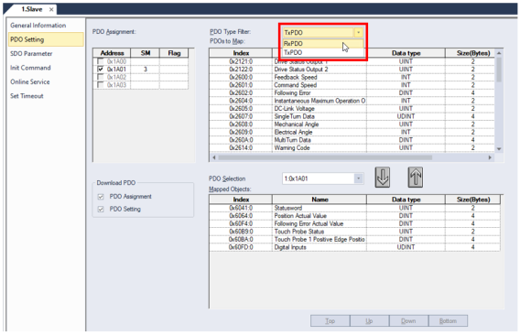Uncheck the 0x1A01 PDO assignment checkbox

pyautogui.click(x=100, y=69)
